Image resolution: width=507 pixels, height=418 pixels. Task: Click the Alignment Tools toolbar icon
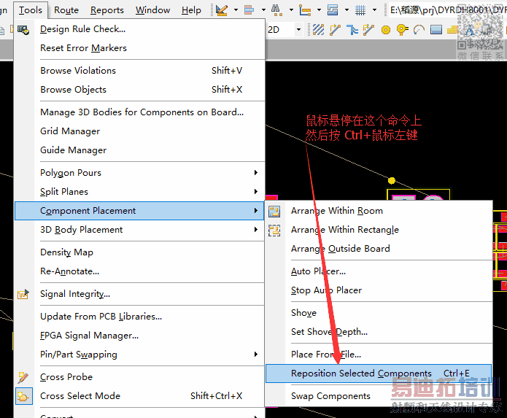pyautogui.click(x=249, y=10)
